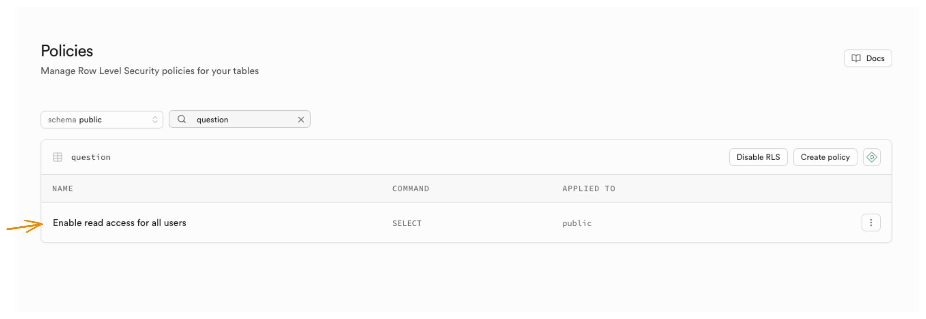Select 'Enable read access for all users' policy
The image size is (926, 319).
(119, 223)
